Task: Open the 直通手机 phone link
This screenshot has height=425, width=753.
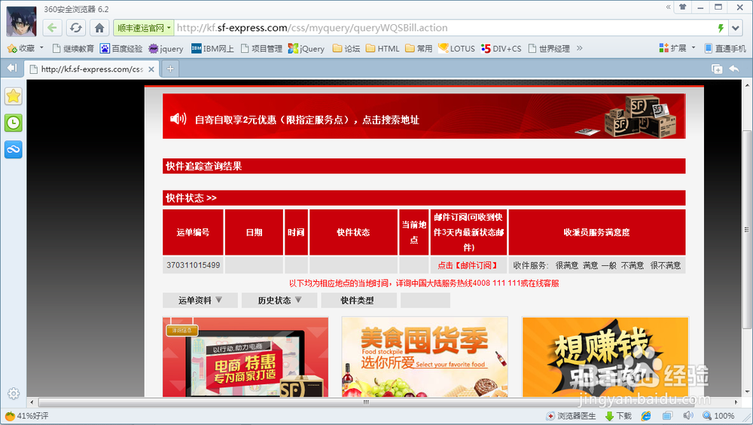Action: (725, 48)
